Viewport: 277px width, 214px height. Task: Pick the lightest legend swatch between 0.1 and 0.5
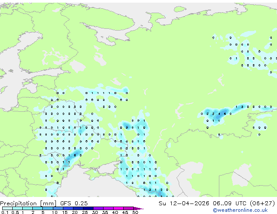7,208
